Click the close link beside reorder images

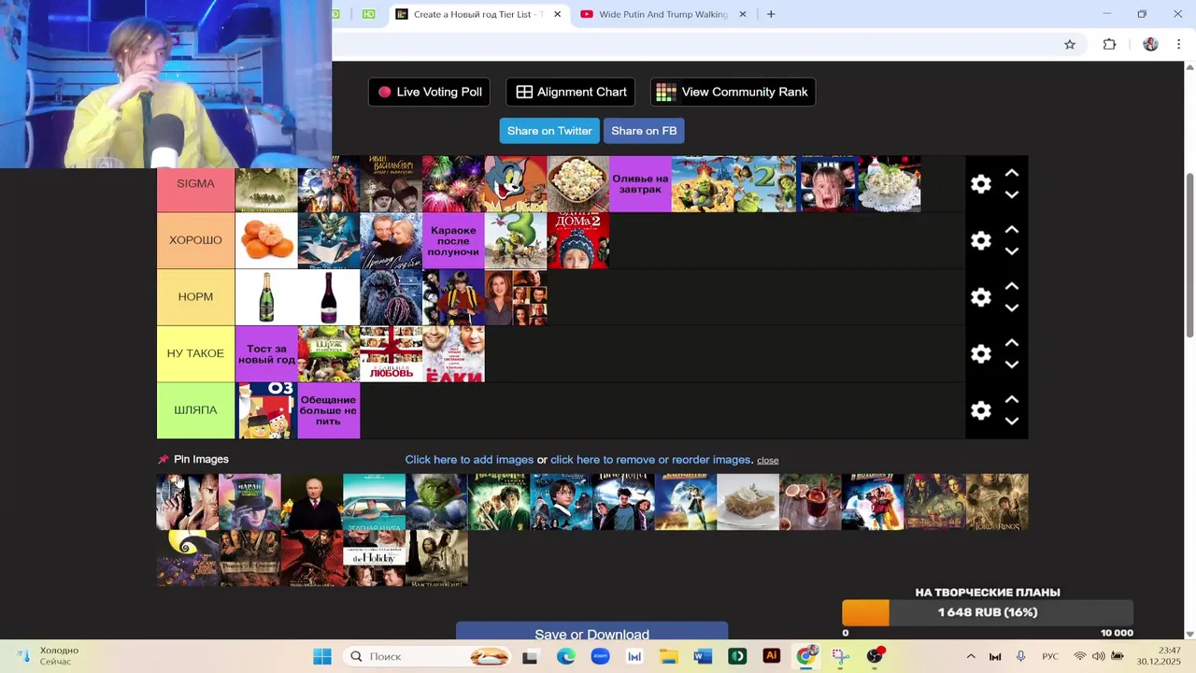(767, 460)
